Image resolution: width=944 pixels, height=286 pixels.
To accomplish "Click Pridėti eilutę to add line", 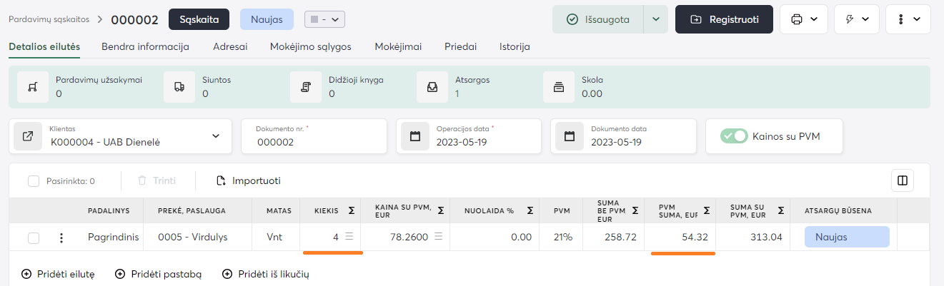I will point(58,274).
